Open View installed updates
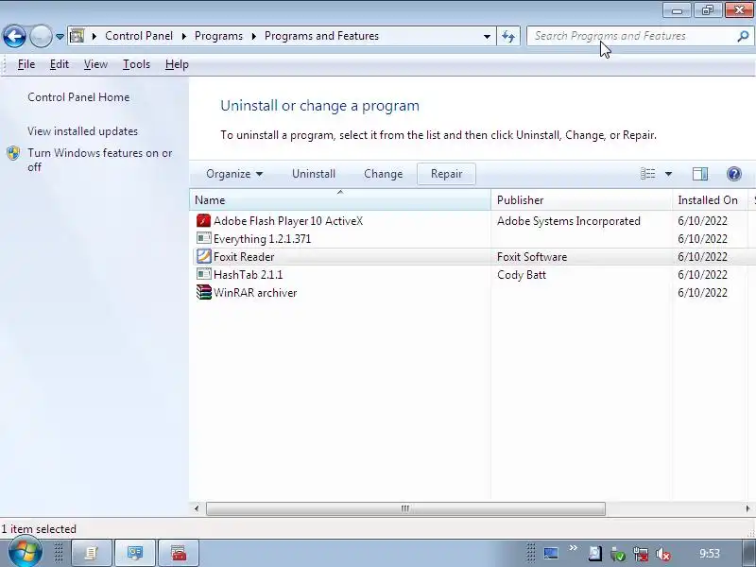The width and height of the screenshot is (756, 567). coord(82,131)
